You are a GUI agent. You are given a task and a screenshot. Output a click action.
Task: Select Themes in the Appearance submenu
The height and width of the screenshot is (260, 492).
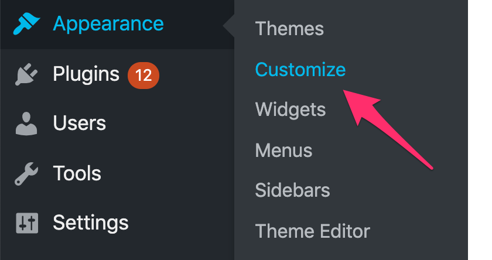pos(289,29)
